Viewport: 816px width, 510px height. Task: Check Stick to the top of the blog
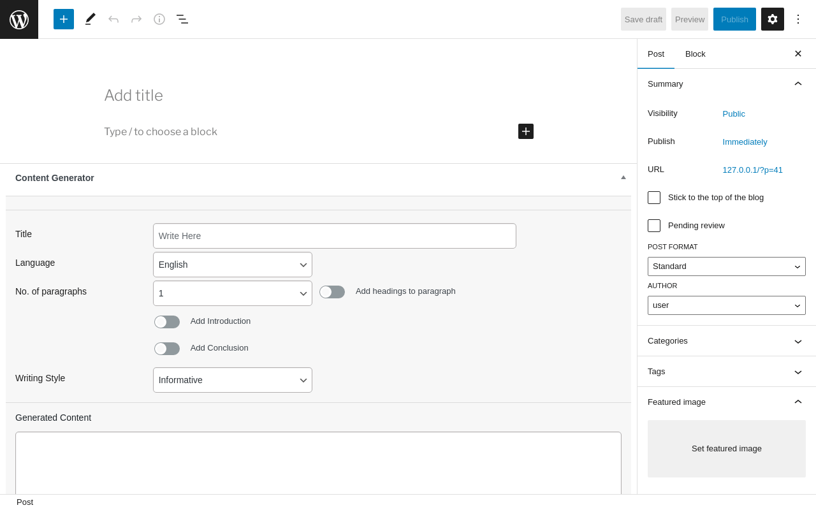654,198
